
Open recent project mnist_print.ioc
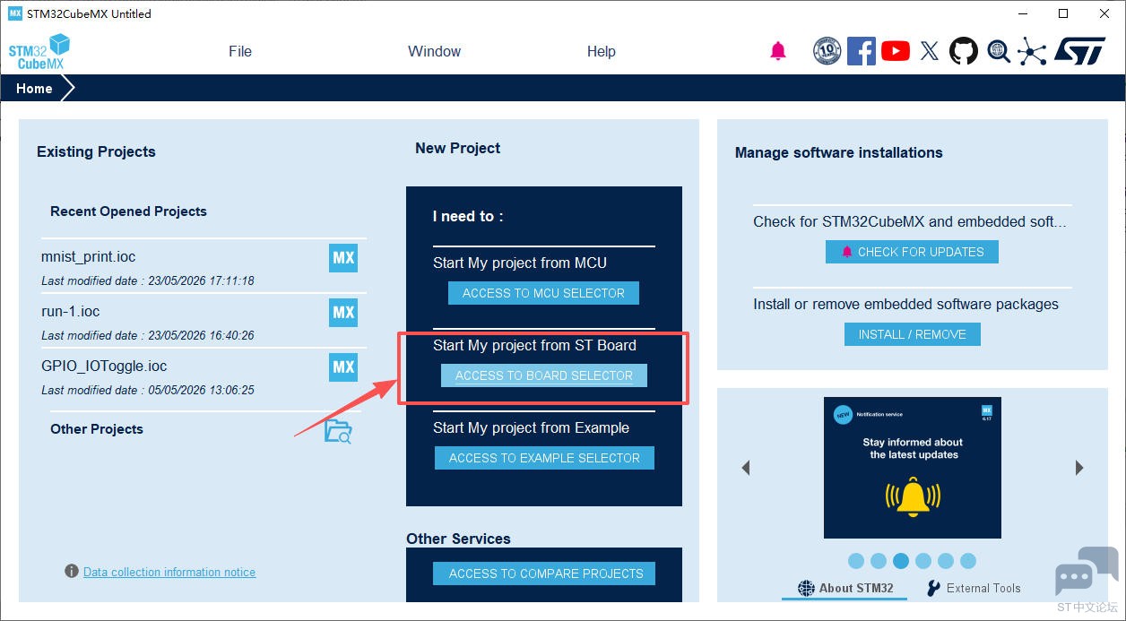88,256
